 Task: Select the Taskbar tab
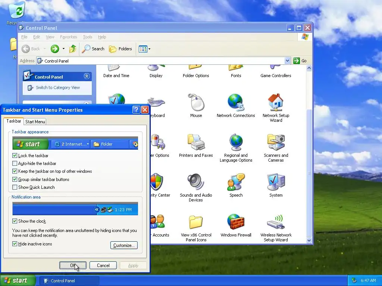14,121
